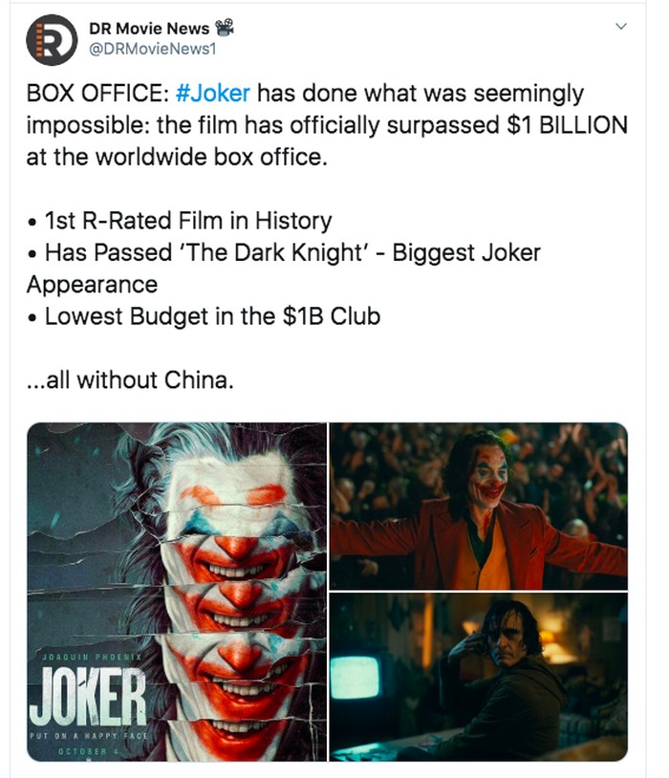Open the DR Movie News profile avatar

(52, 40)
